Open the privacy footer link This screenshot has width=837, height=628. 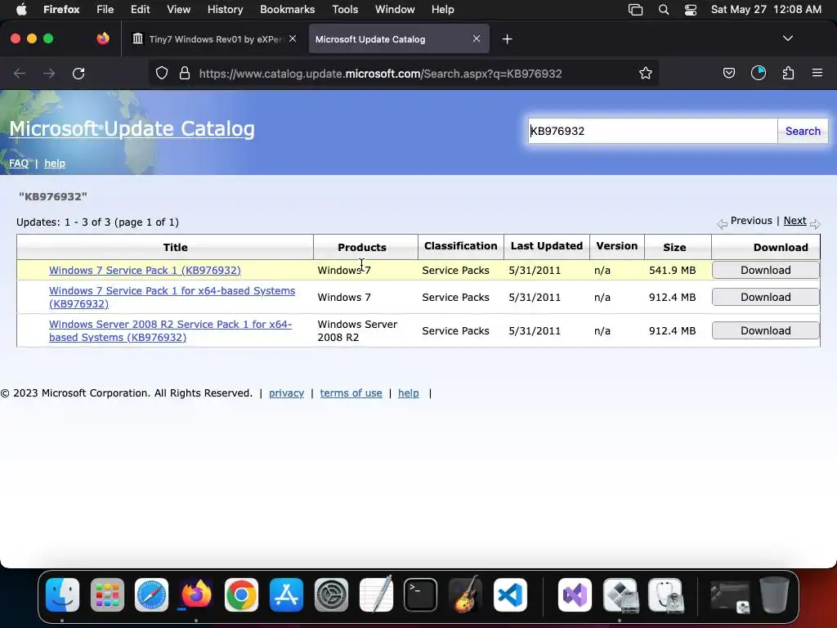pyautogui.click(x=286, y=393)
